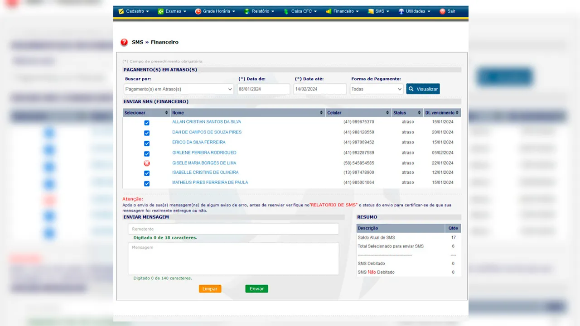The height and width of the screenshot is (326, 580).
Task: Open the Financeiro menu
Action: [343, 11]
